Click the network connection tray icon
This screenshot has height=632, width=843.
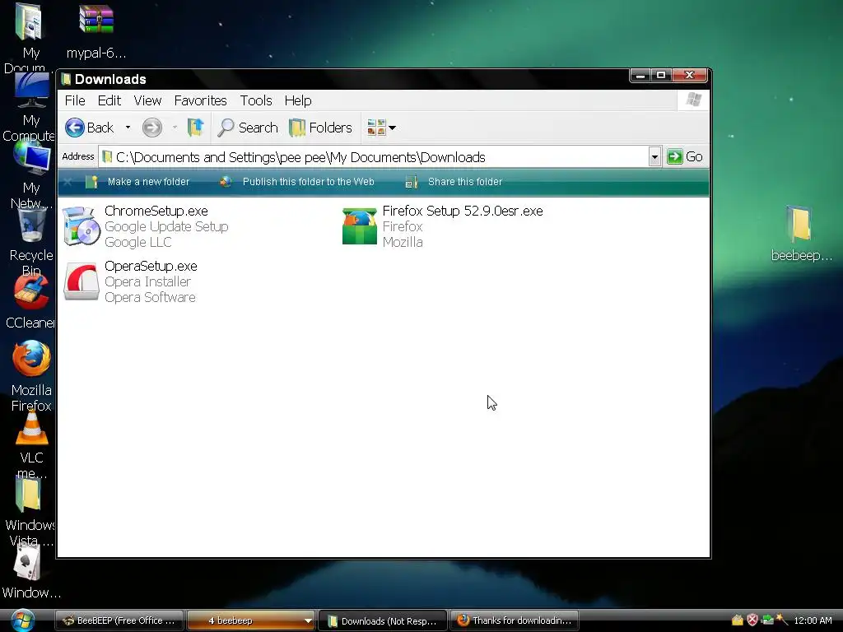pos(767,620)
